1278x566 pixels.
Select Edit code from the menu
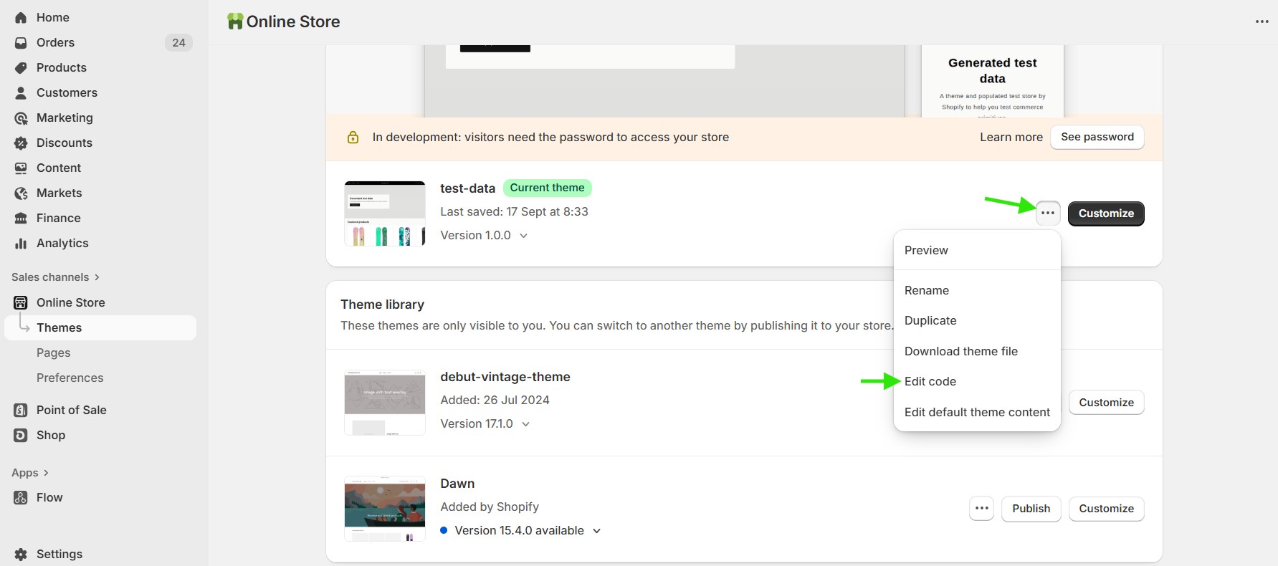[x=977, y=381]
